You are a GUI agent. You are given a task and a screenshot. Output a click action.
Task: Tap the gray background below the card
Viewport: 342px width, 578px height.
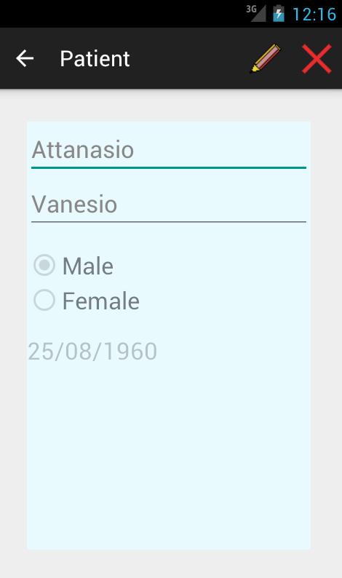coord(171,564)
